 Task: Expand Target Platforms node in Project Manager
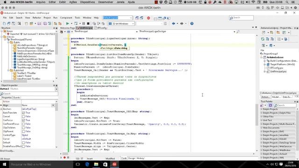tap(265, 64)
